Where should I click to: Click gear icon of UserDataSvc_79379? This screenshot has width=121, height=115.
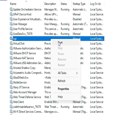coord(11,34)
